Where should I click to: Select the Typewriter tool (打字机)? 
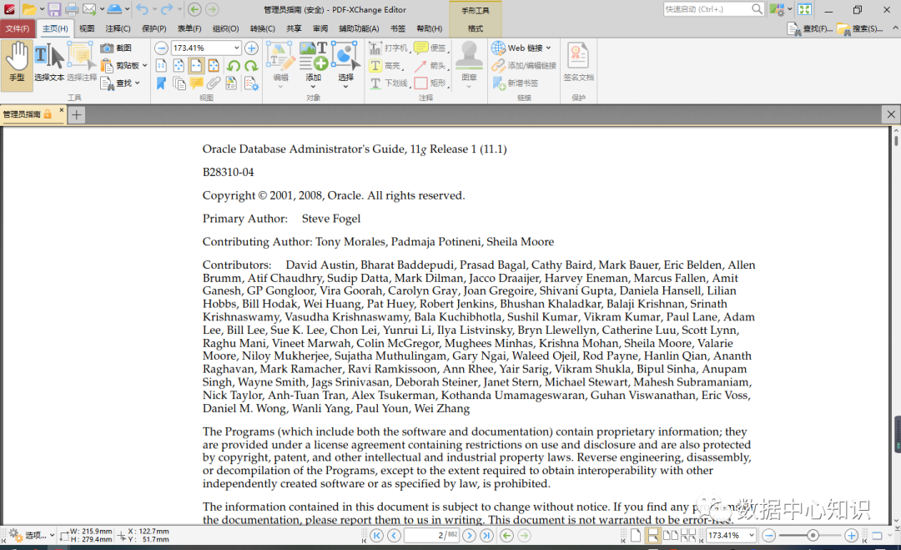pyautogui.click(x=389, y=48)
